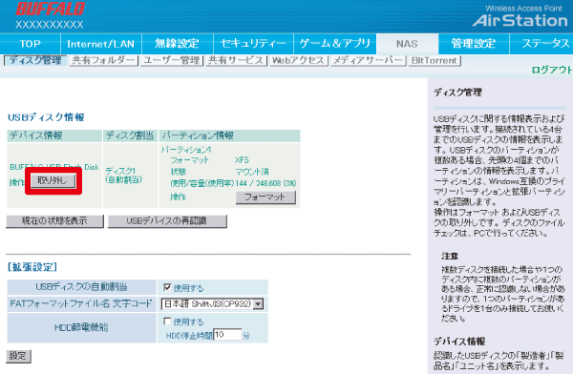Click the マウント済 status text
Image resolution: width=573 pixels, height=374 pixels.
252,172
